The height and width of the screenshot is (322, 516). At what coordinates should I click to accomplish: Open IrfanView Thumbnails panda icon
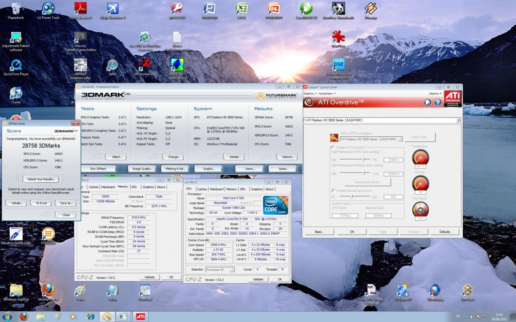pyautogui.click(x=339, y=11)
